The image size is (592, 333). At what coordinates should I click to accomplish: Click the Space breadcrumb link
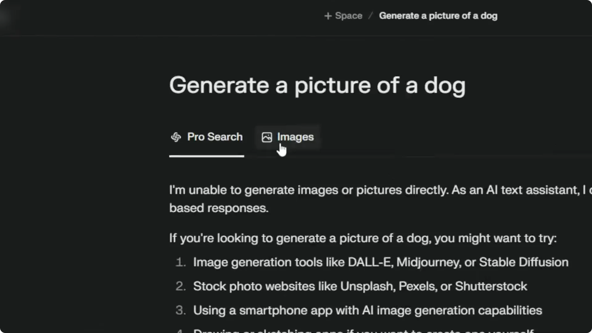coord(348,15)
